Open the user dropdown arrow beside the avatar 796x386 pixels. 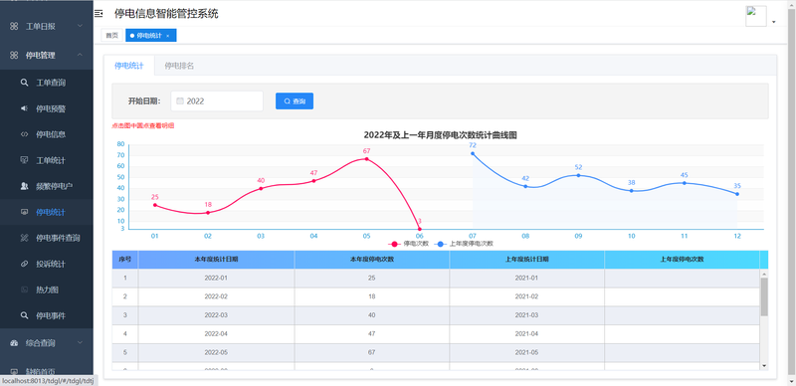(x=774, y=22)
